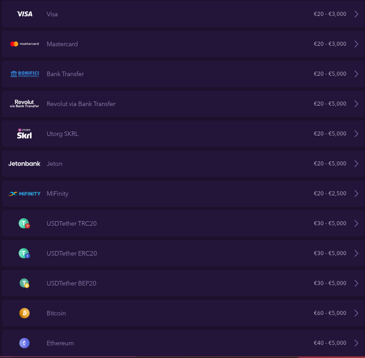
Task: Click the Visa logo icon
Action: point(24,14)
